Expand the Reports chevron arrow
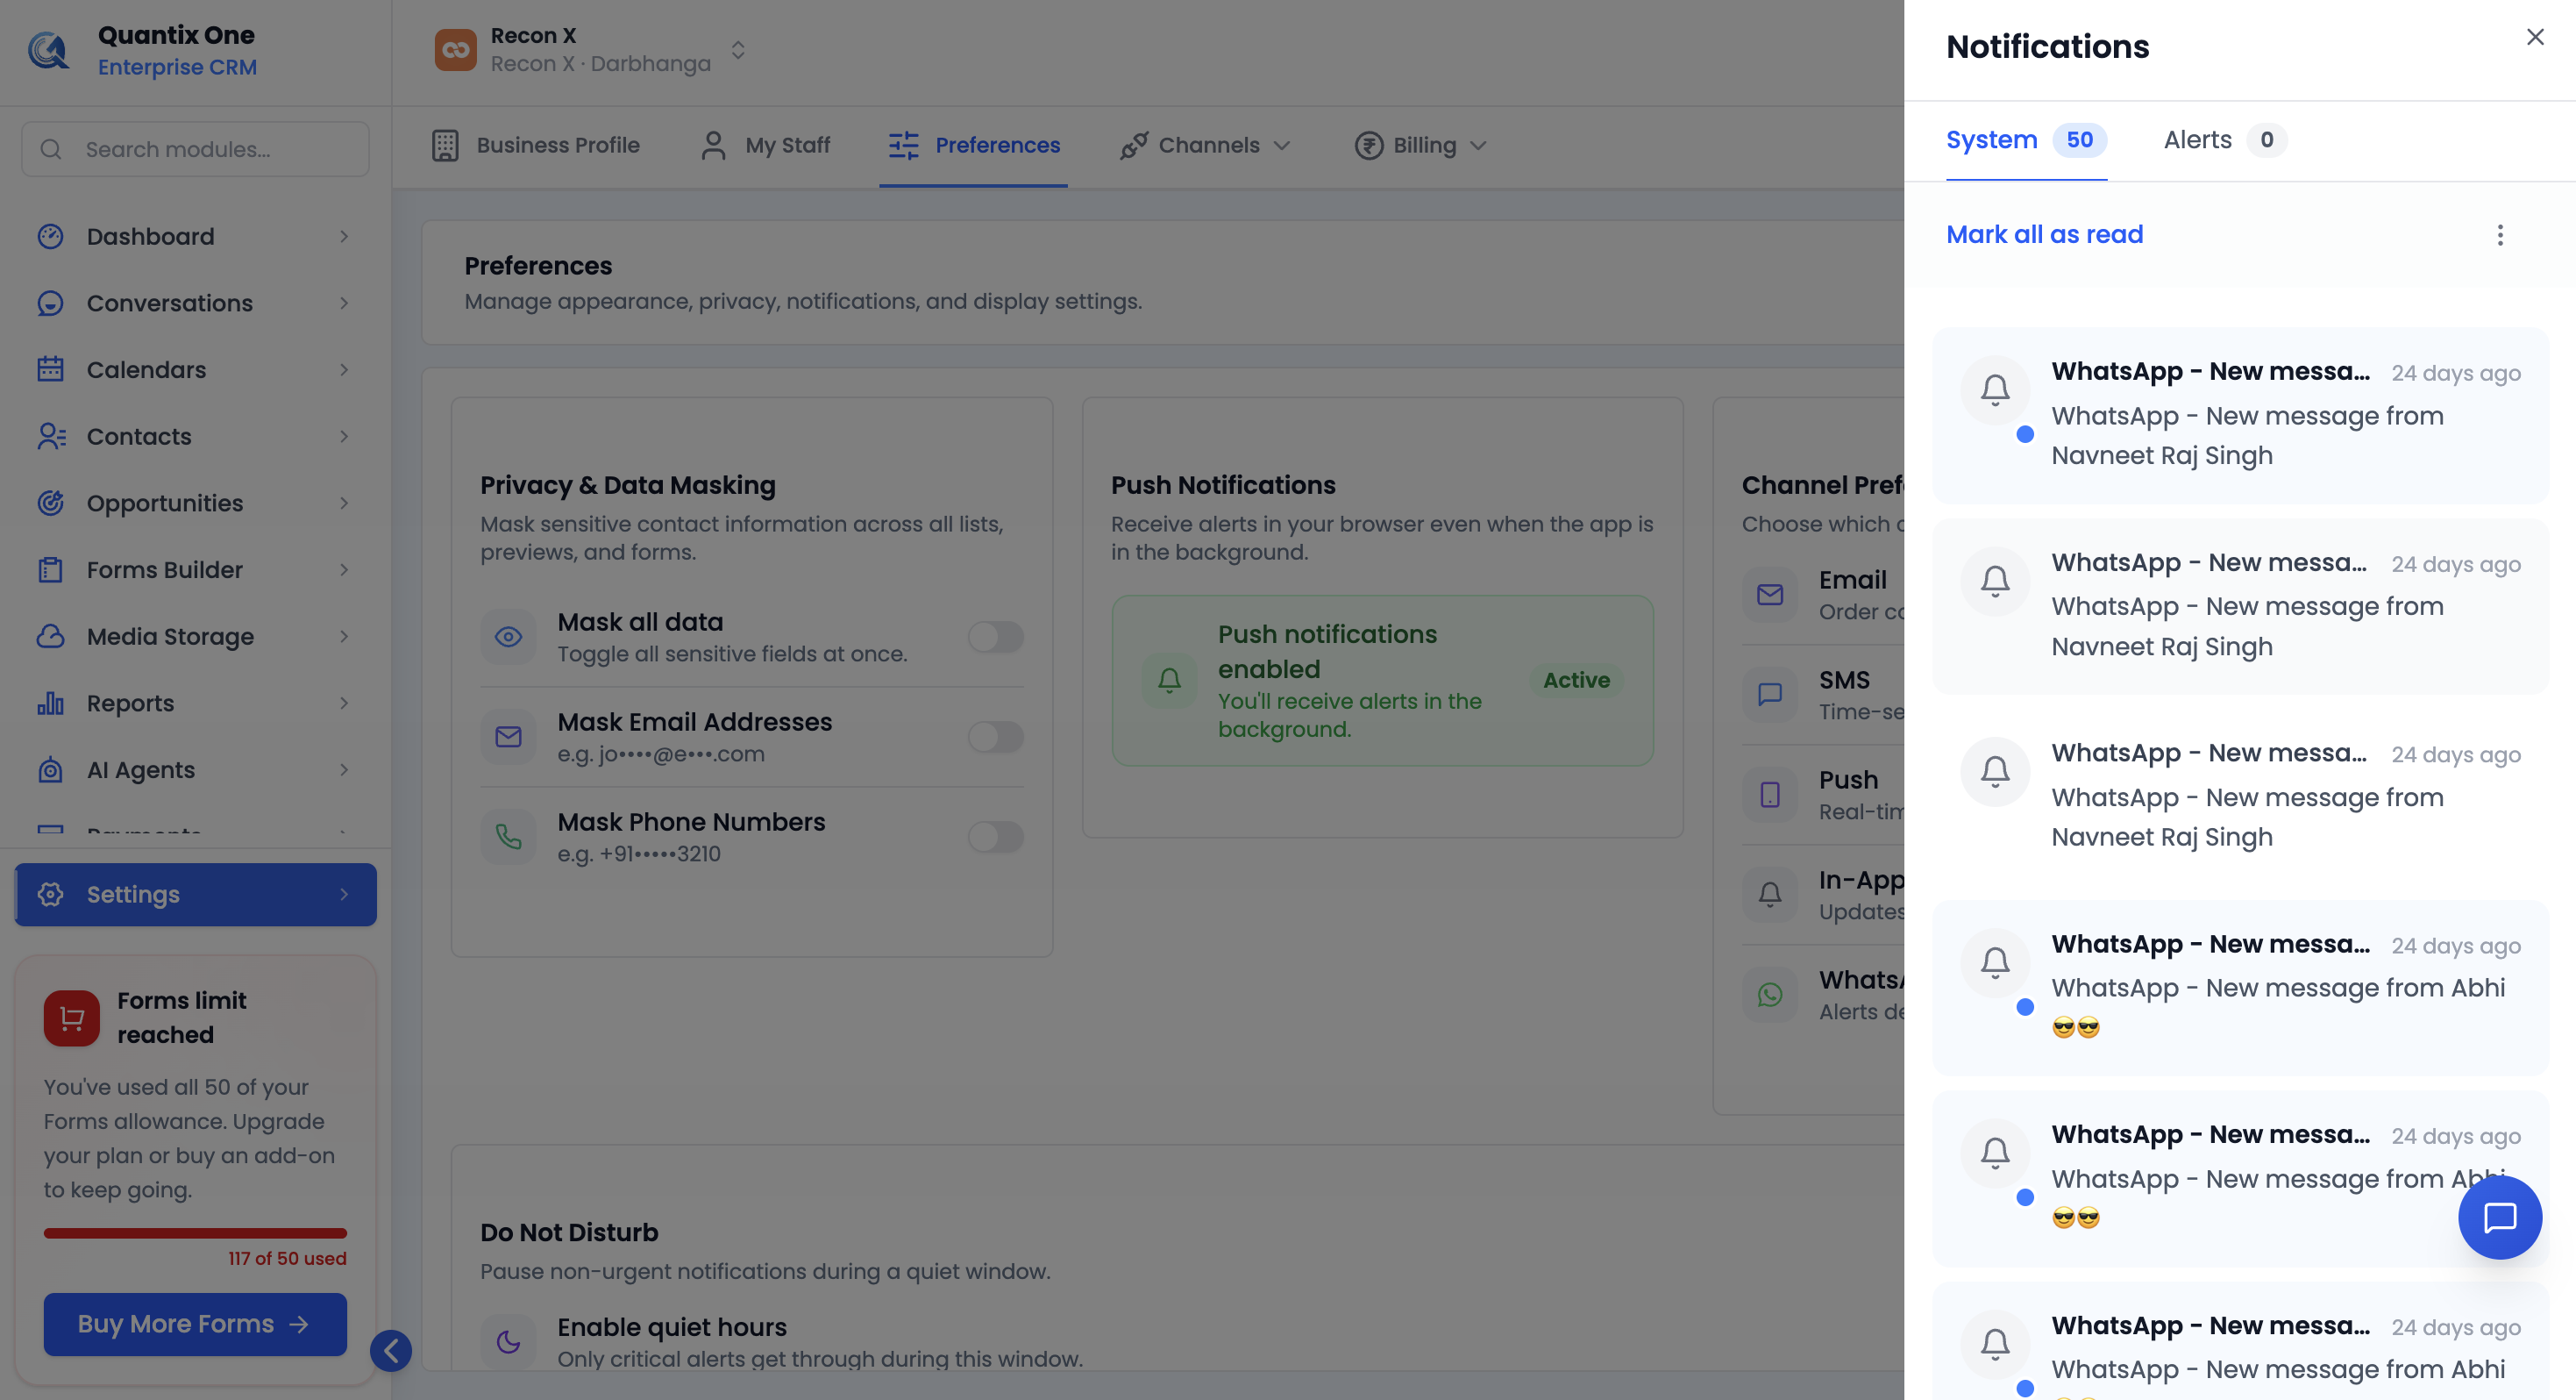2576x1400 pixels. pyautogui.click(x=344, y=704)
